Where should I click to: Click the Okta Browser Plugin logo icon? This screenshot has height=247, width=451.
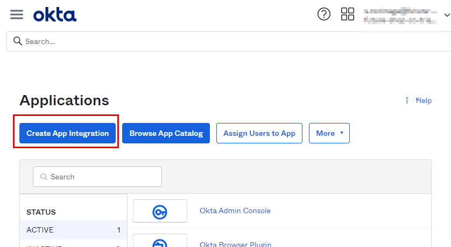point(160,243)
